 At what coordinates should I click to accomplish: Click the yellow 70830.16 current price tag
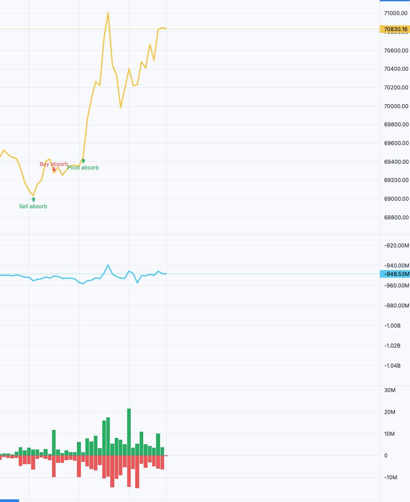tap(395, 29)
